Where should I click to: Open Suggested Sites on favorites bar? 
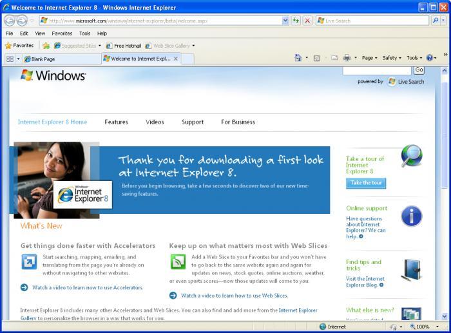[x=75, y=46]
